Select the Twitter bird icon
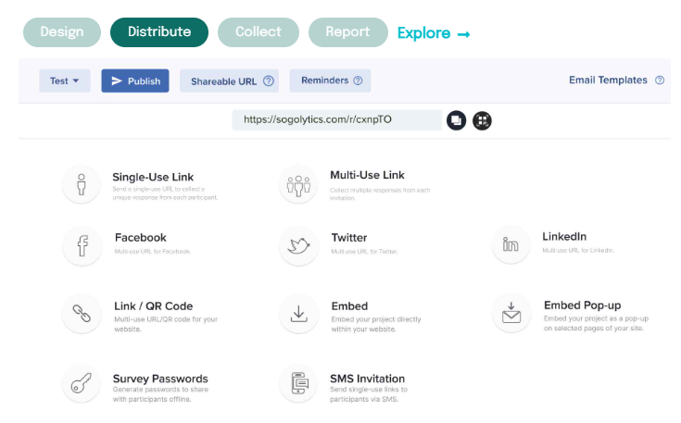The image size is (681, 423). [x=298, y=246]
